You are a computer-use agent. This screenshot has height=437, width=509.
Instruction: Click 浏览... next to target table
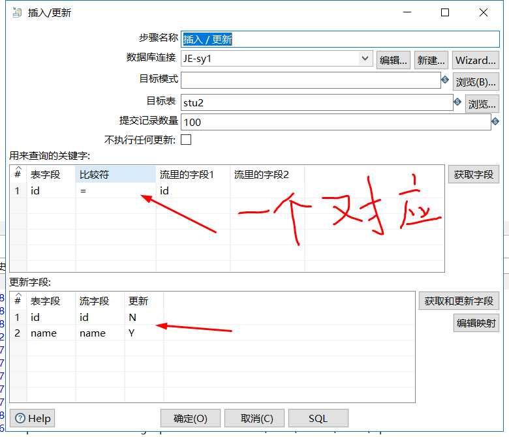click(482, 104)
